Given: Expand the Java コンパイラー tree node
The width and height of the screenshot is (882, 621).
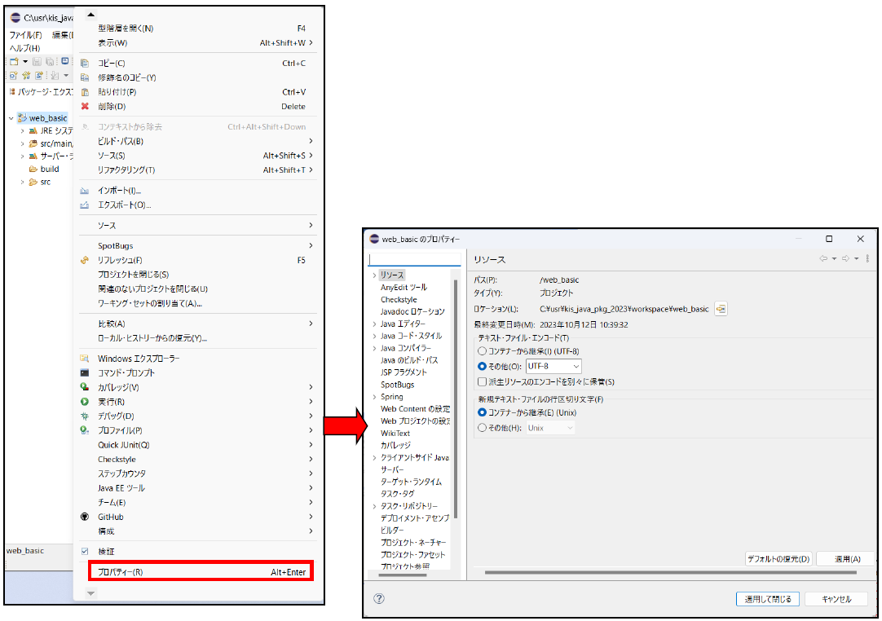Looking at the screenshot, I should [373, 348].
